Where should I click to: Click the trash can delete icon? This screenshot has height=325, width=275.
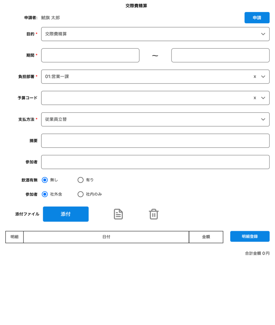pyautogui.click(x=154, y=214)
